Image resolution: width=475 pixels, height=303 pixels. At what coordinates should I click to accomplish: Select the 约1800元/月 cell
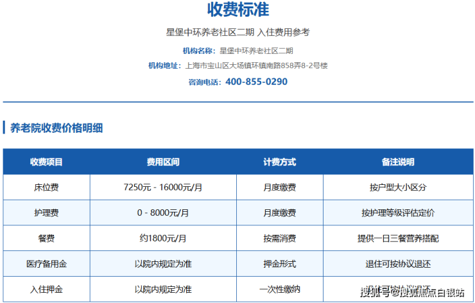[x=163, y=238]
